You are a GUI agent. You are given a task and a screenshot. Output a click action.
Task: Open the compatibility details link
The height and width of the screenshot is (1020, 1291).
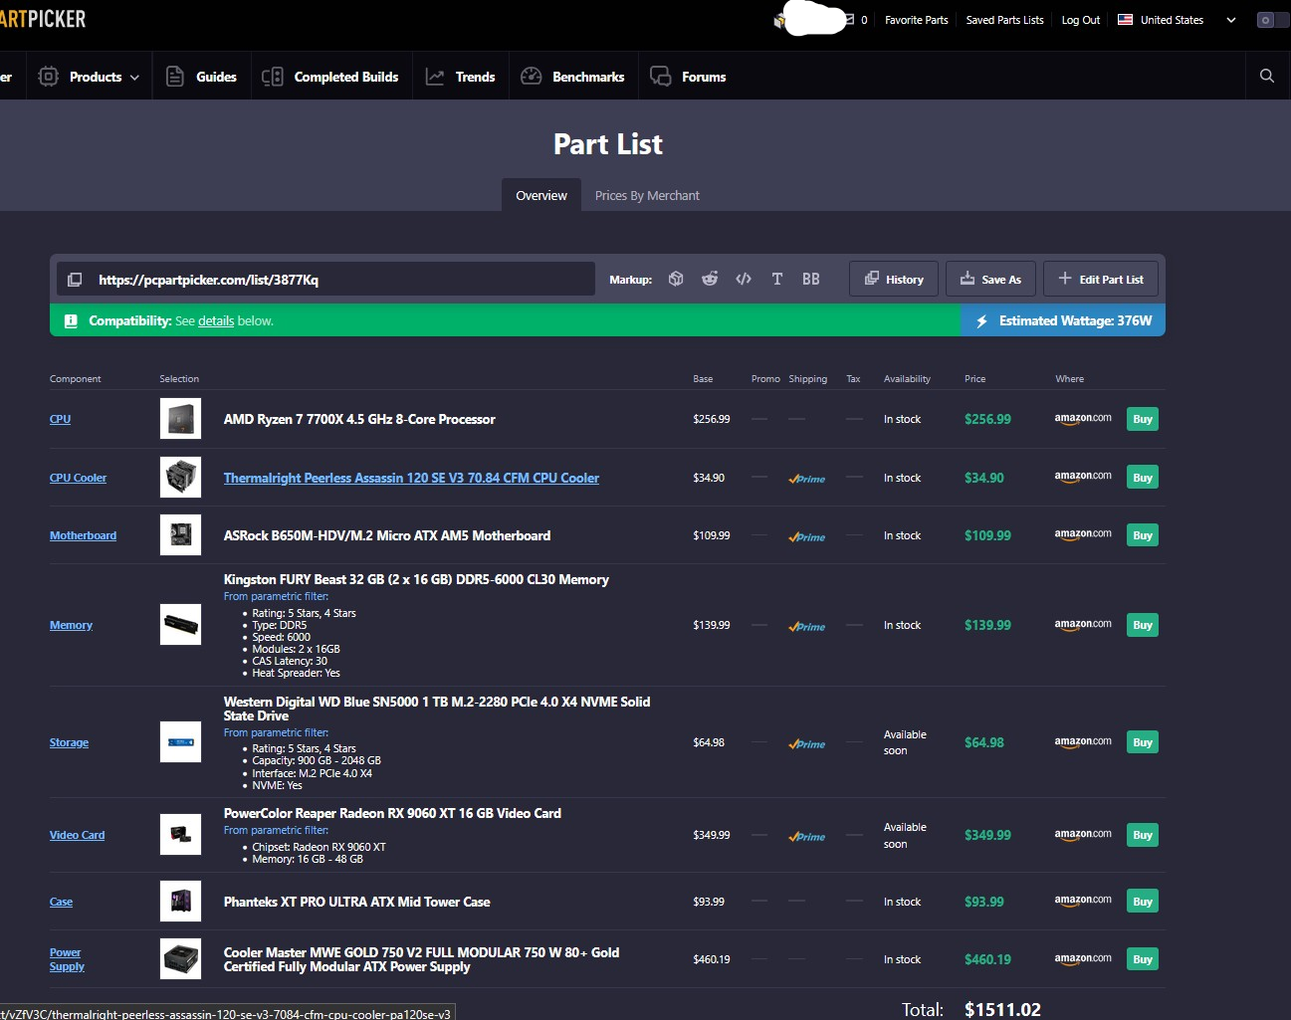[216, 321]
